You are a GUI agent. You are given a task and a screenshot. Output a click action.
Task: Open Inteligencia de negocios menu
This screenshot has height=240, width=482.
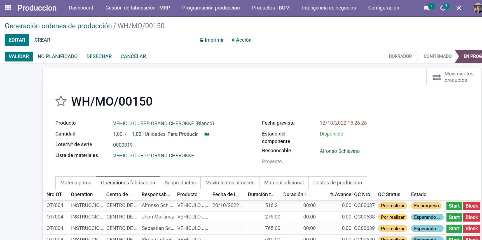point(329,8)
